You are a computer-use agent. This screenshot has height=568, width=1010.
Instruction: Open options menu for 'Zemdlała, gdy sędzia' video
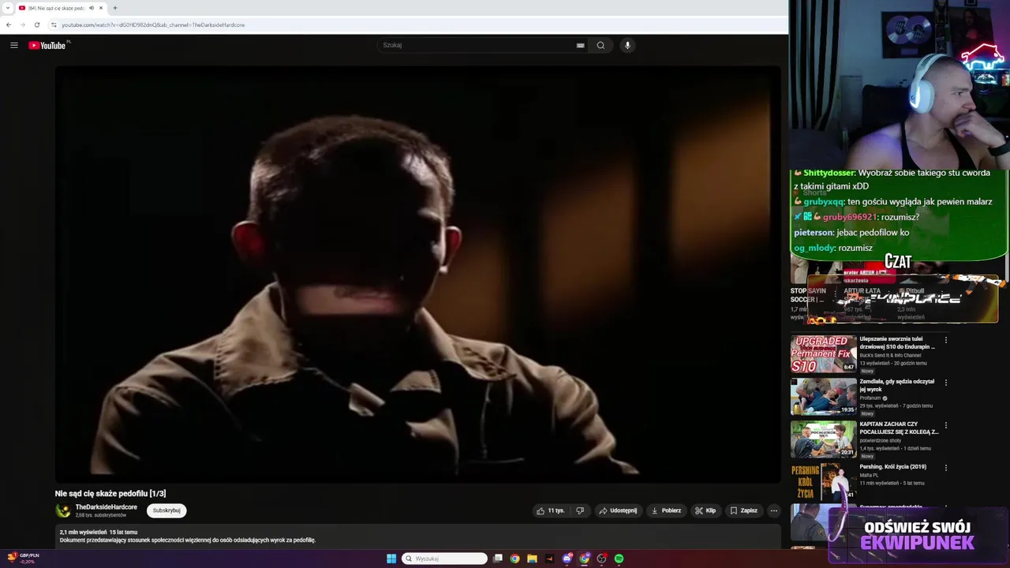946,383
